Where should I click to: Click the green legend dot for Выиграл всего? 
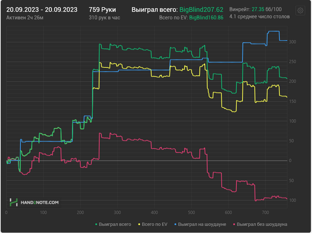pos(96,225)
